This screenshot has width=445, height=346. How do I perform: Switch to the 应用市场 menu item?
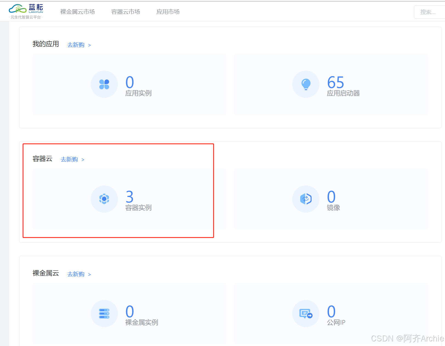coord(168,12)
